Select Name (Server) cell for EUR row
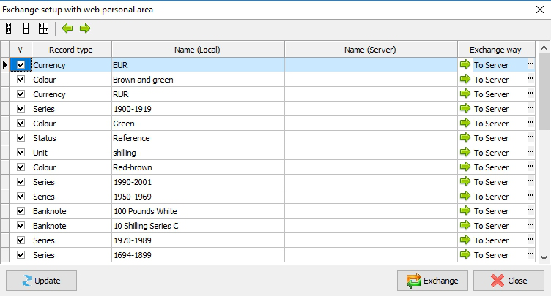The width and height of the screenshot is (551, 296). pos(371,65)
